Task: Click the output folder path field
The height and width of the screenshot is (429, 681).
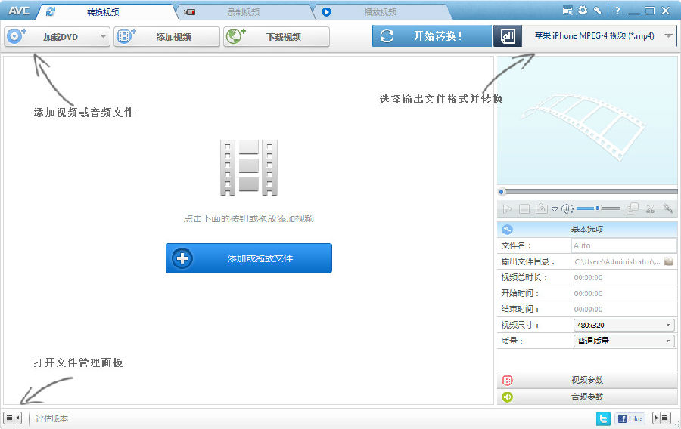Action: (x=617, y=262)
